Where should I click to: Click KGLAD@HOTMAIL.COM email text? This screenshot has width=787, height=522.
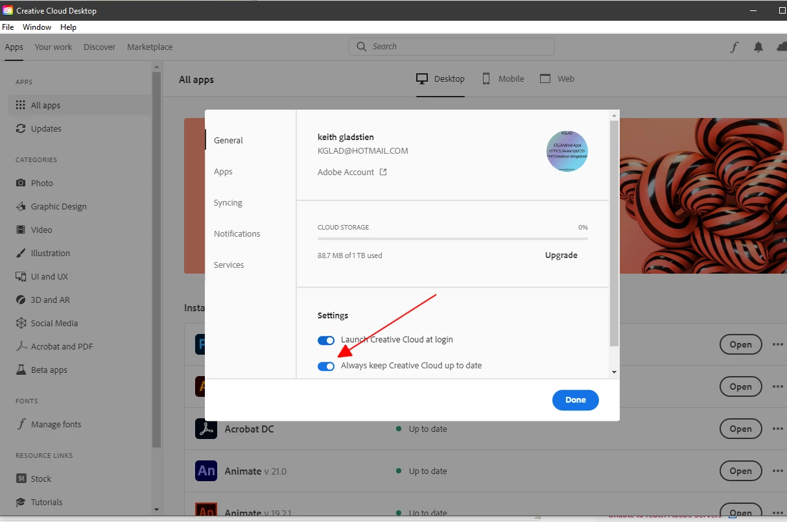point(362,151)
